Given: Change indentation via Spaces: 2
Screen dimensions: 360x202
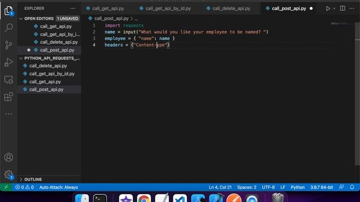Looking at the screenshot, I should coord(246,187).
